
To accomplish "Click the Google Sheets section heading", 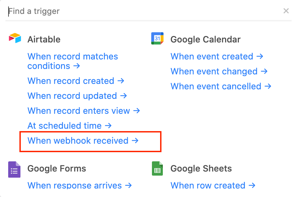I will tap(201, 168).
